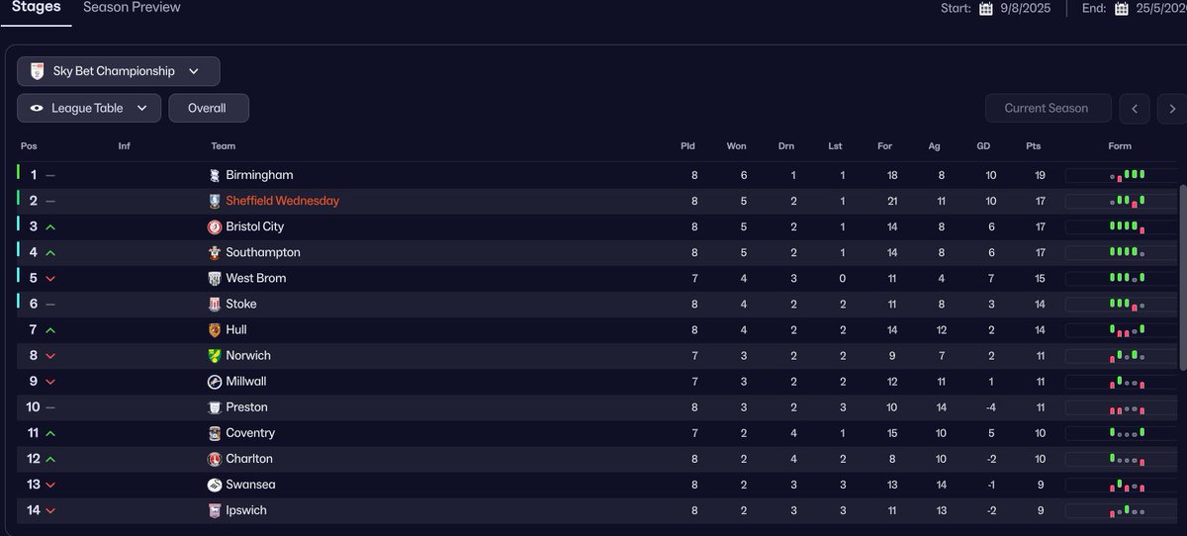Click Preston's -4 goal difference value
Screen dimensions: 1187x536
tap(991, 406)
